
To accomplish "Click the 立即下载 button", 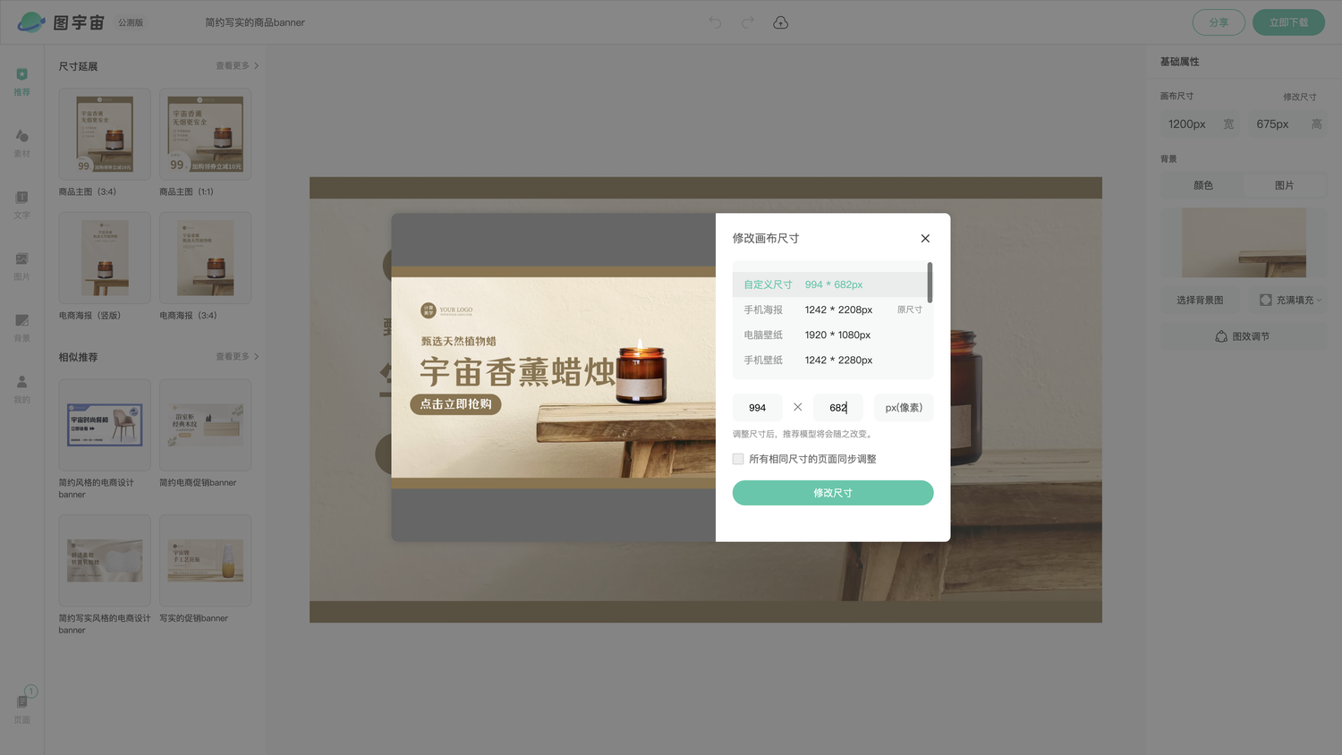I will click(1288, 22).
